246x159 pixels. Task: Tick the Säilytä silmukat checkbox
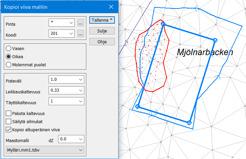[x=9, y=121]
